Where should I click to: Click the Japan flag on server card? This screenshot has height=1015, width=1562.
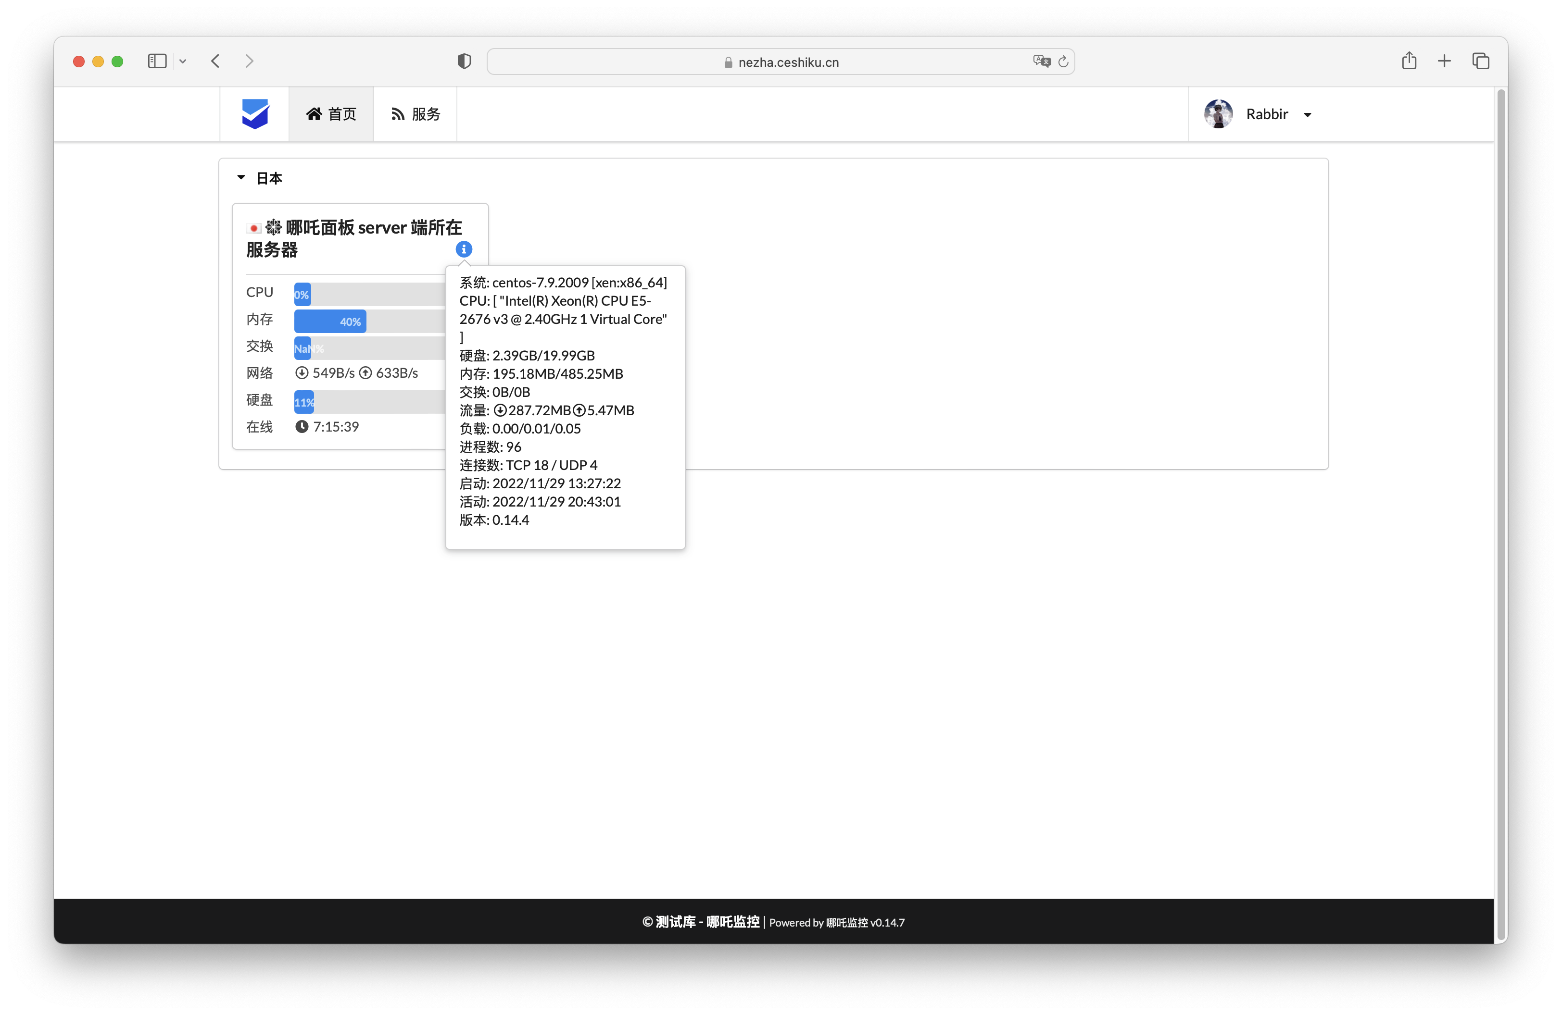[253, 228]
